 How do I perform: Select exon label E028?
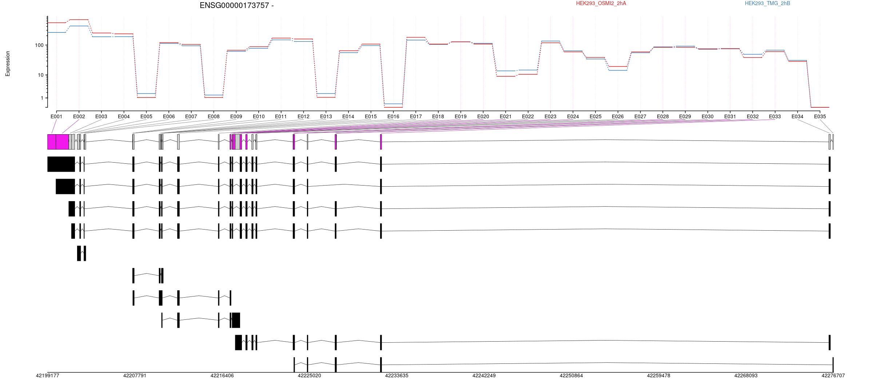pyautogui.click(x=663, y=116)
